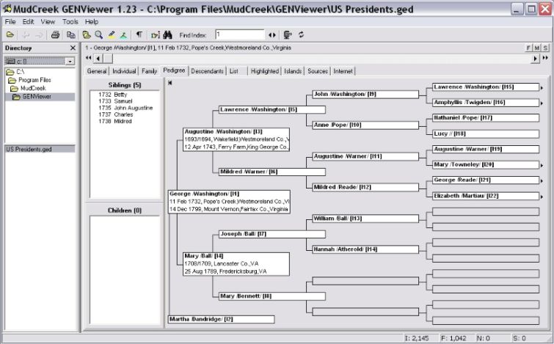Viewport: 554px width, 344px height.
Task: Click the Martha Dandridge I2 spouse box
Action: point(221,319)
